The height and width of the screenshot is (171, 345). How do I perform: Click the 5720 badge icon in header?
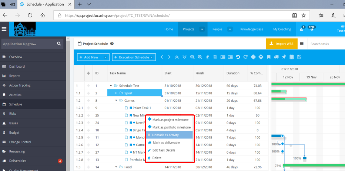click(312, 28)
